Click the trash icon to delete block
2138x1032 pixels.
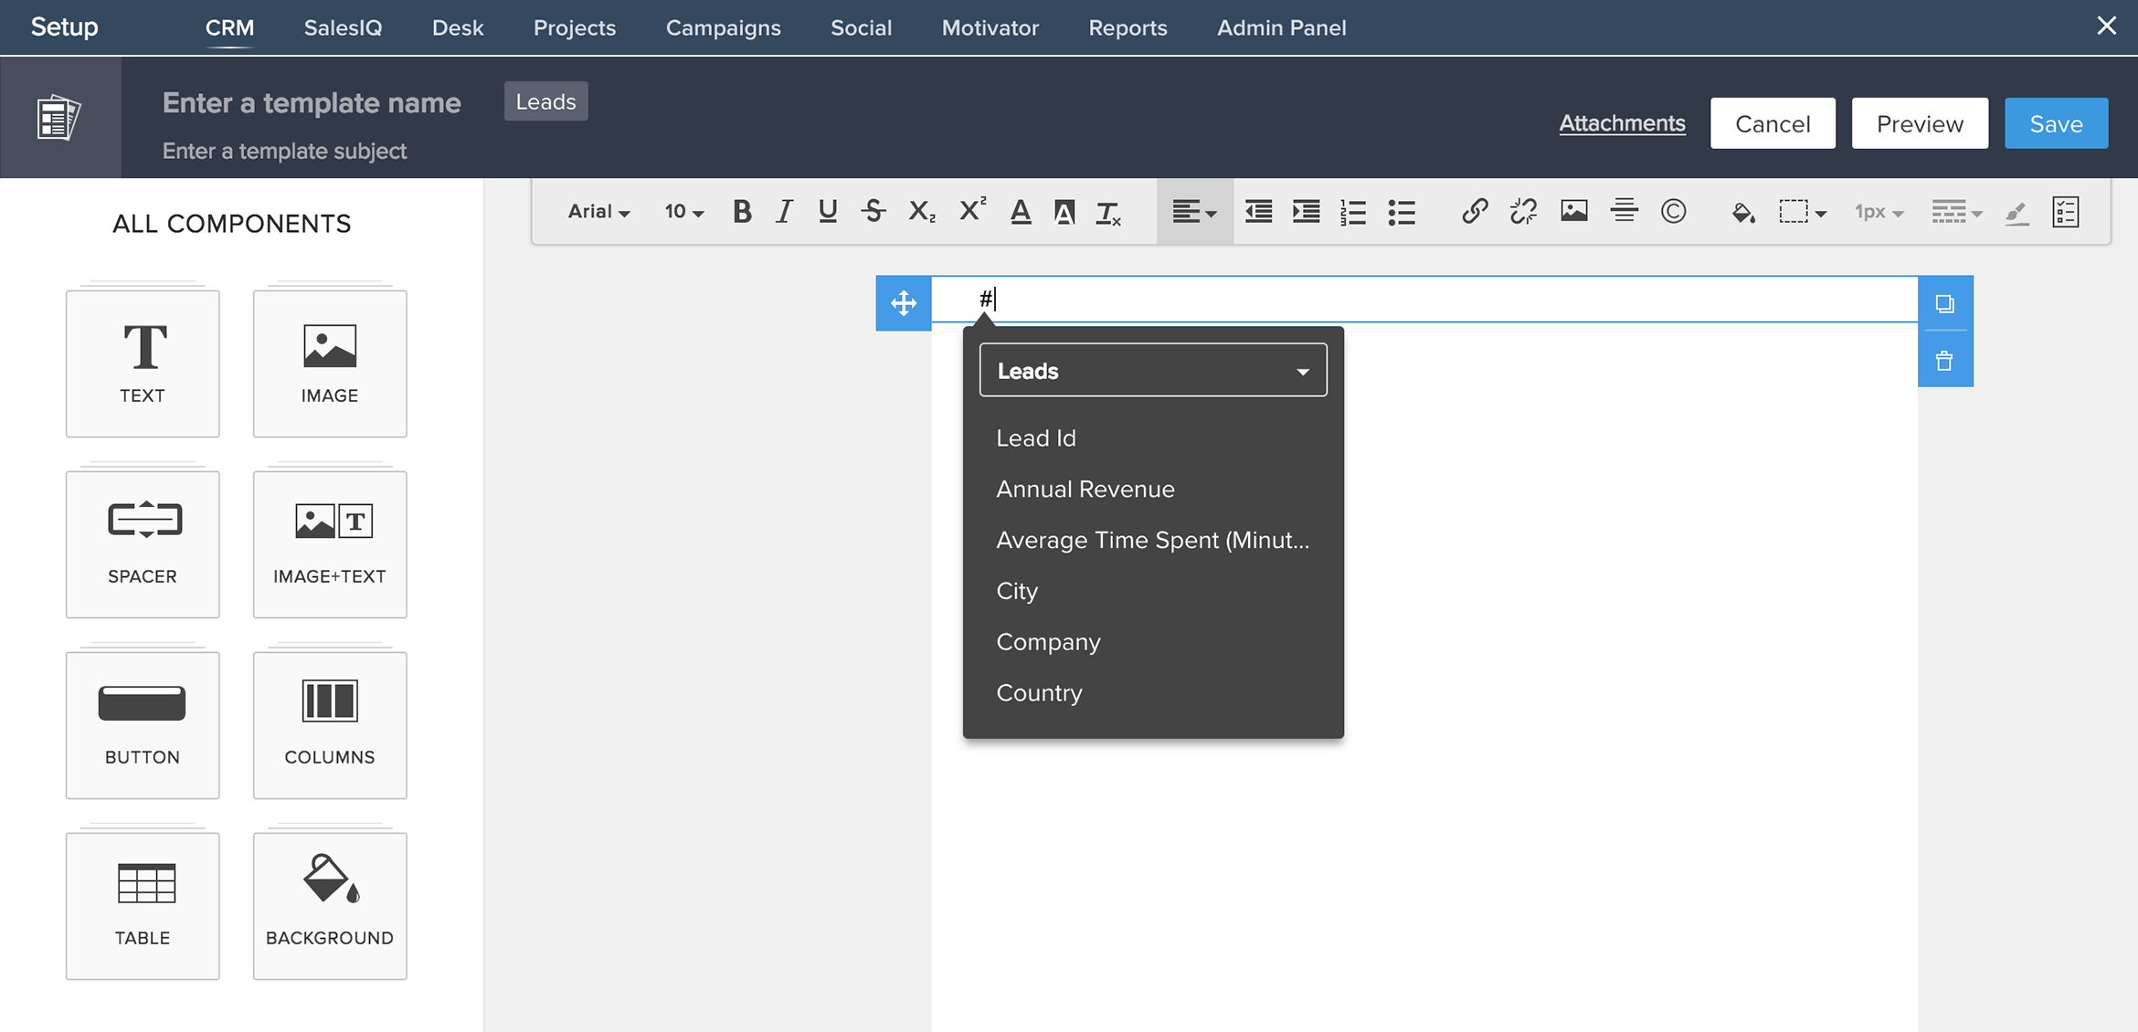1944,361
